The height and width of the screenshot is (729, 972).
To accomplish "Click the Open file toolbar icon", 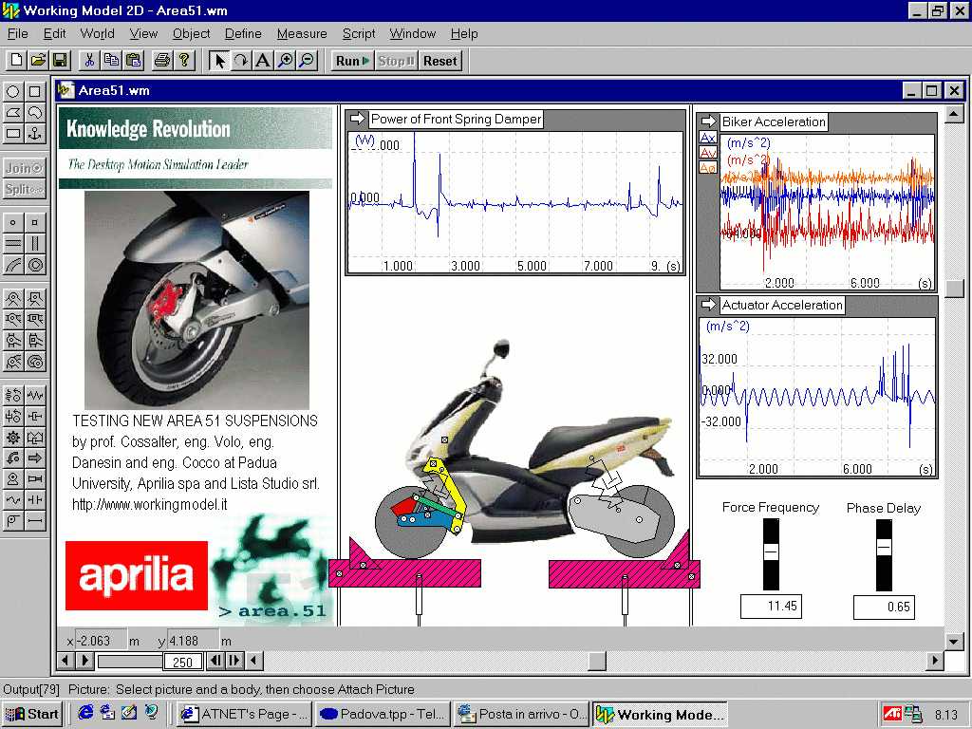I will (38, 61).
